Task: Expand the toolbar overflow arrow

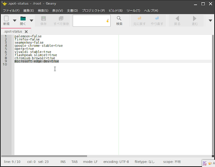Action: [x=210, y=20]
